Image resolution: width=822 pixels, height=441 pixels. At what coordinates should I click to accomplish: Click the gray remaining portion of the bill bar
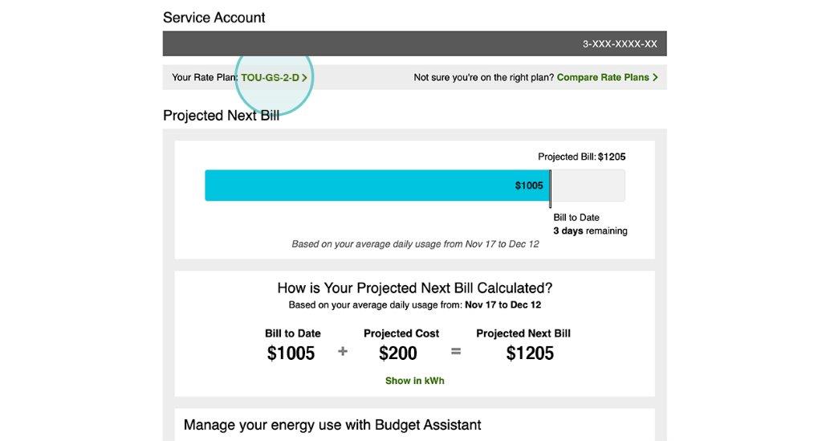(588, 185)
